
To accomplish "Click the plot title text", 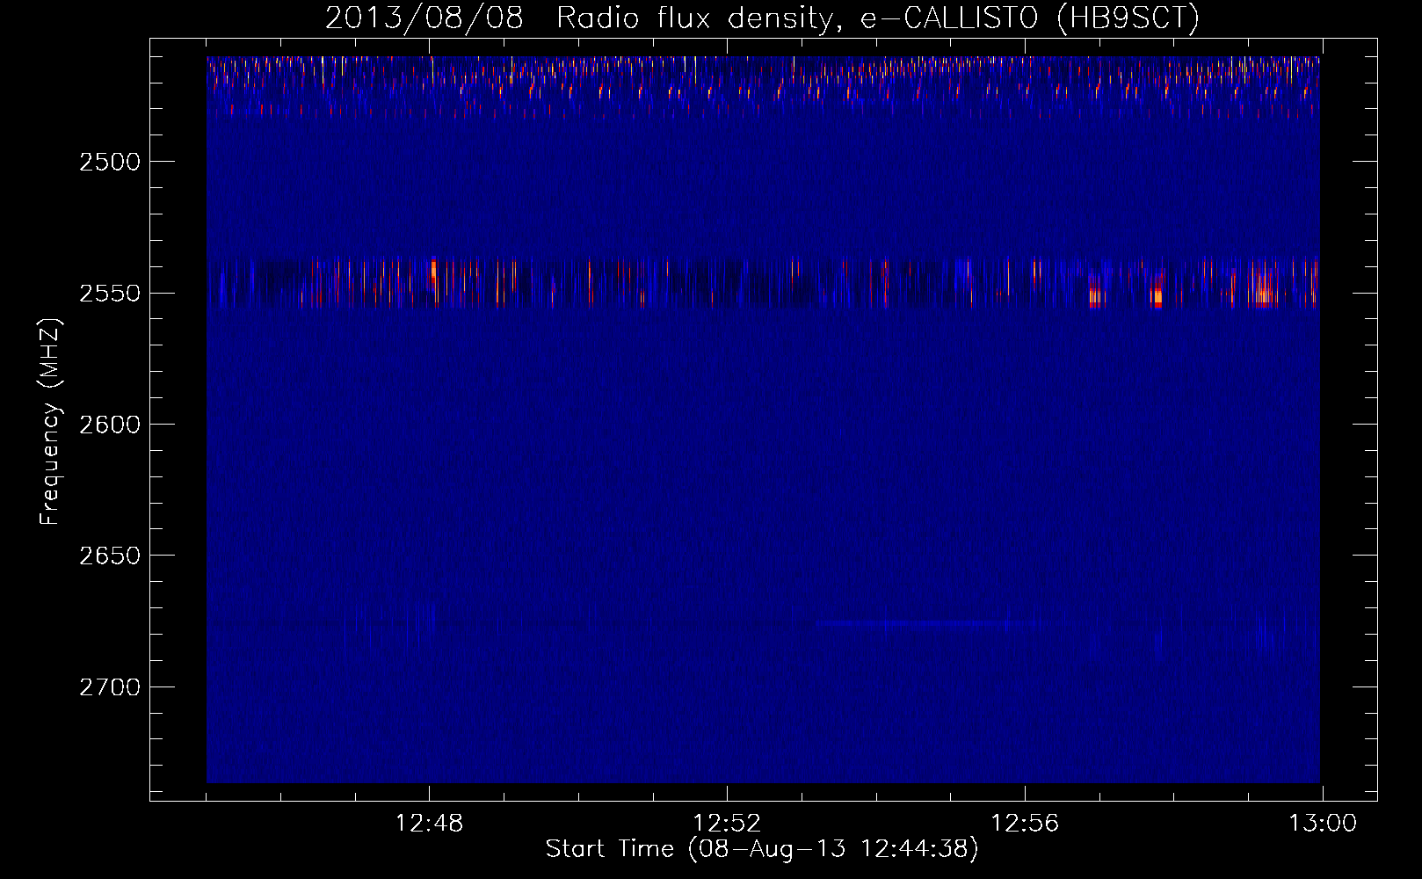I will [762, 18].
